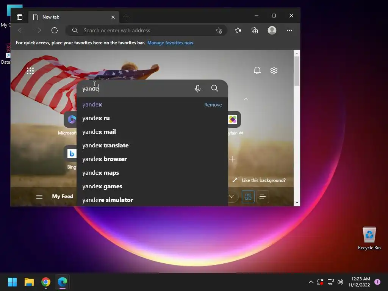Click Like this background? link

264,180
